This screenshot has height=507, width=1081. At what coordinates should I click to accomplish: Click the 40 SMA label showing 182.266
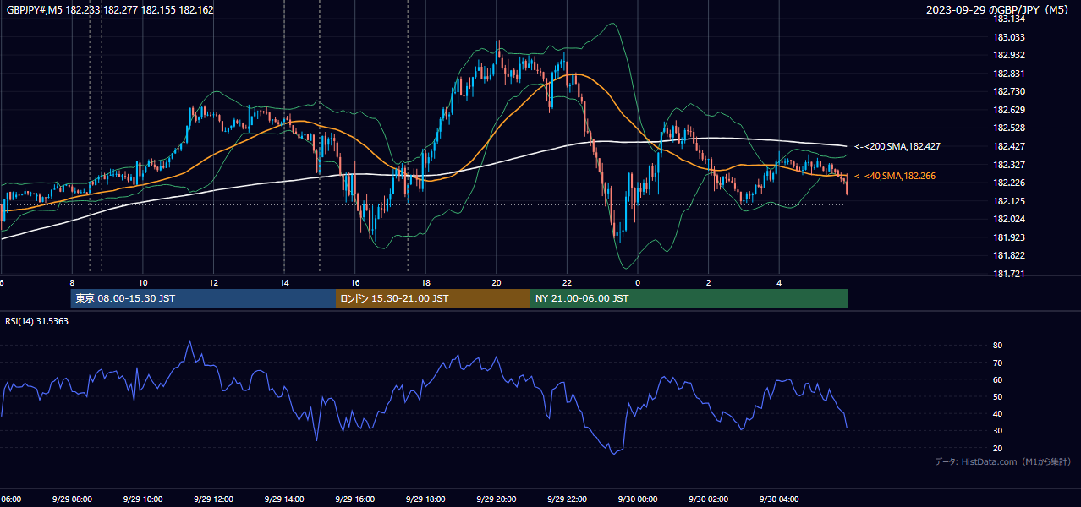[x=895, y=176]
